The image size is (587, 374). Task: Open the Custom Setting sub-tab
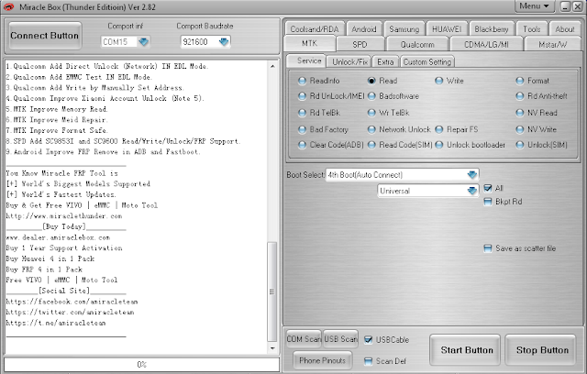pyautogui.click(x=427, y=61)
